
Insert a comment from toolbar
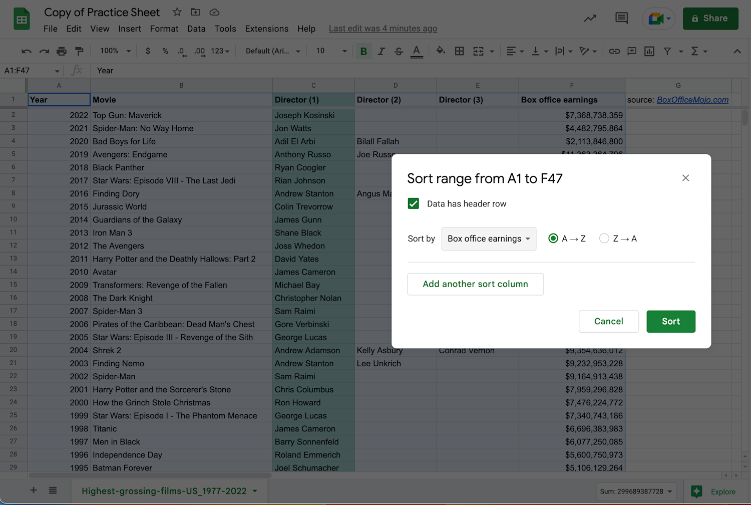point(632,51)
